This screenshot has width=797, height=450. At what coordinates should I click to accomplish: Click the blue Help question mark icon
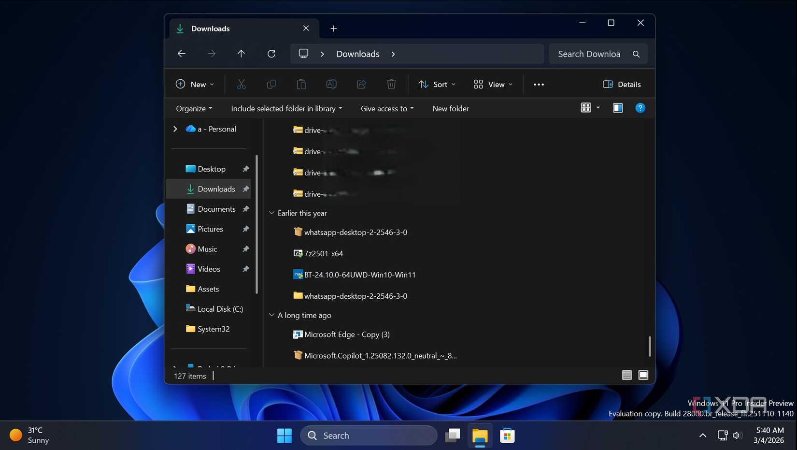coord(640,108)
